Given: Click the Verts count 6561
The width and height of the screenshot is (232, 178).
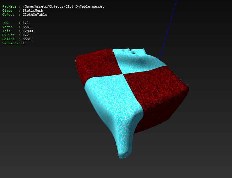Looking at the screenshot, I should coord(26,27).
